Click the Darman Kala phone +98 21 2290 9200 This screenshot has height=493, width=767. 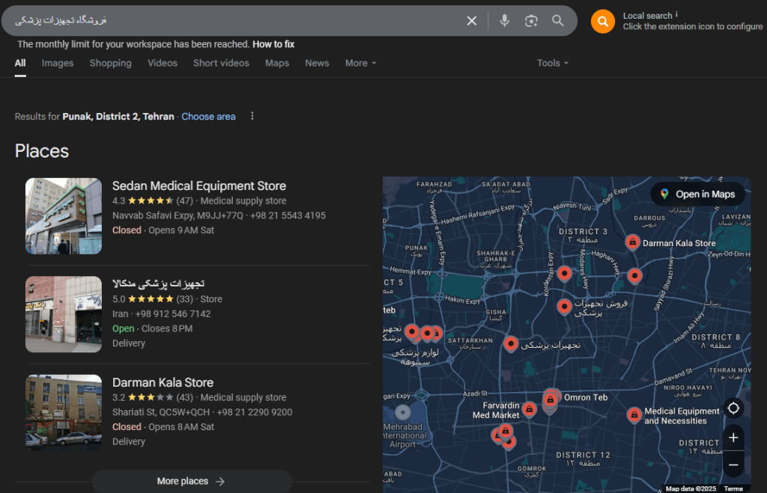coord(255,412)
